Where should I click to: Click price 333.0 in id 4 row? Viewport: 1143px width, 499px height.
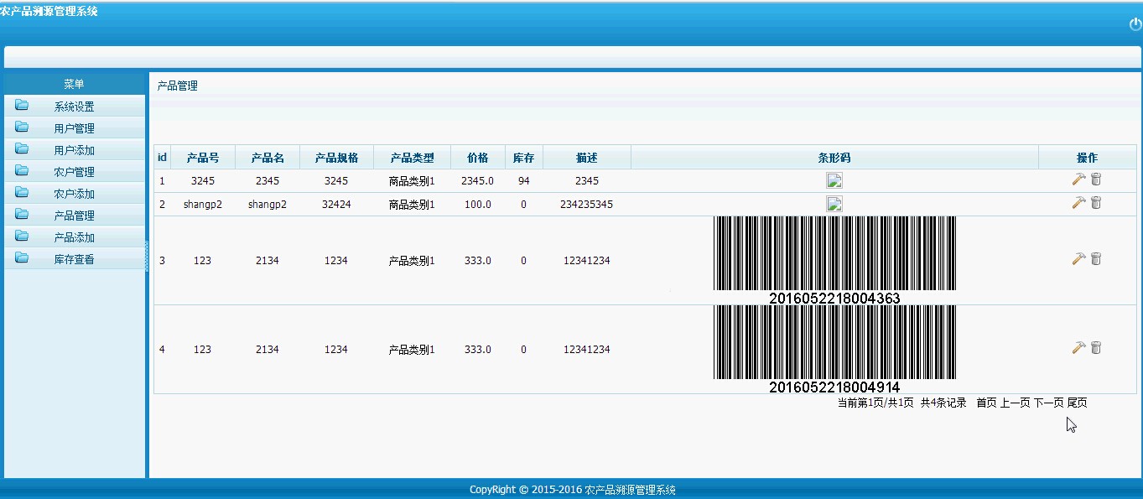point(478,349)
